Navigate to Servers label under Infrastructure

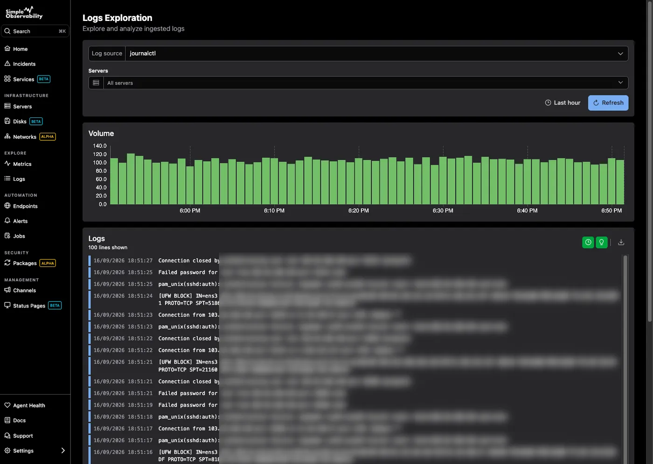pyautogui.click(x=22, y=107)
